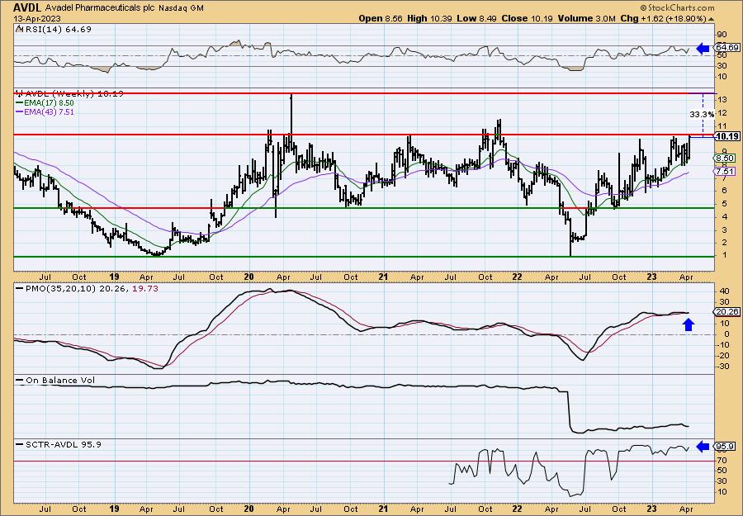Click the 90 level on RSI axis
Viewport: 743px width, 516px height.
tap(722, 35)
